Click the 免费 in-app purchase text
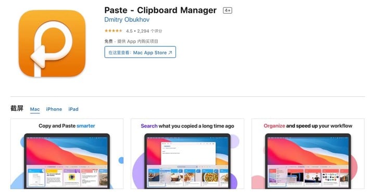The width and height of the screenshot is (375, 194). [131, 41]
